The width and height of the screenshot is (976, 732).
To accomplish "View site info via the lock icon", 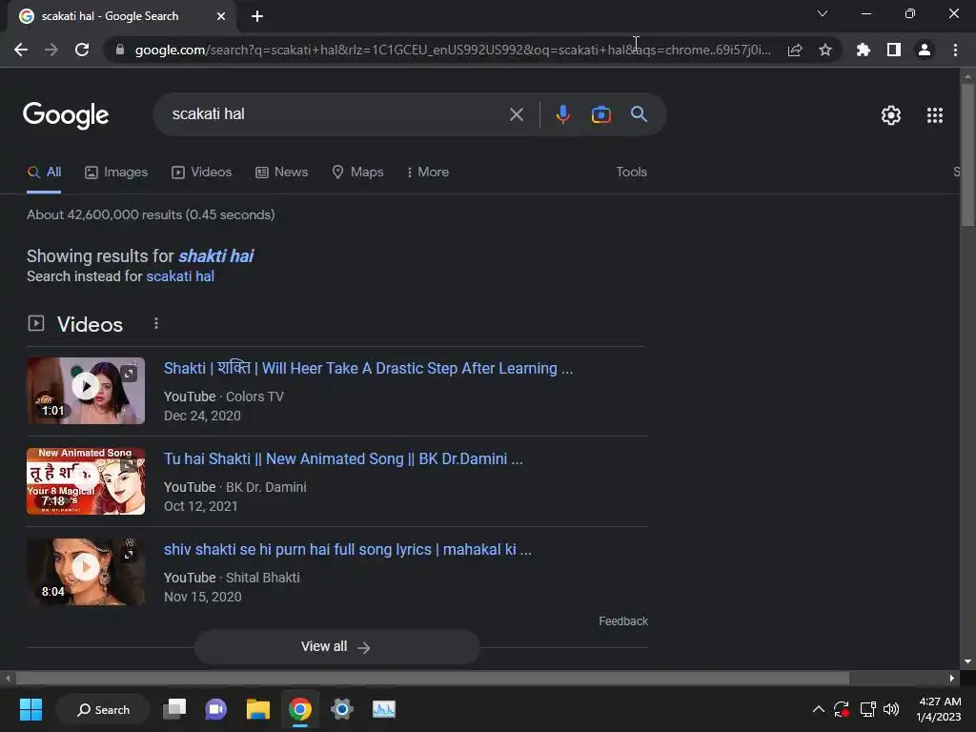I will [x=120, y=50].
